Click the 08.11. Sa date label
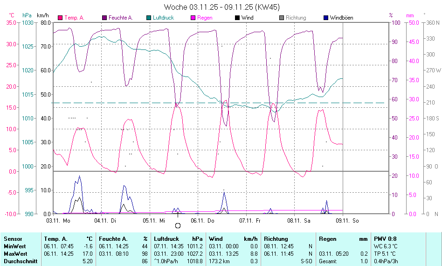This screenshot has width=442, height=266. [299, 220]
